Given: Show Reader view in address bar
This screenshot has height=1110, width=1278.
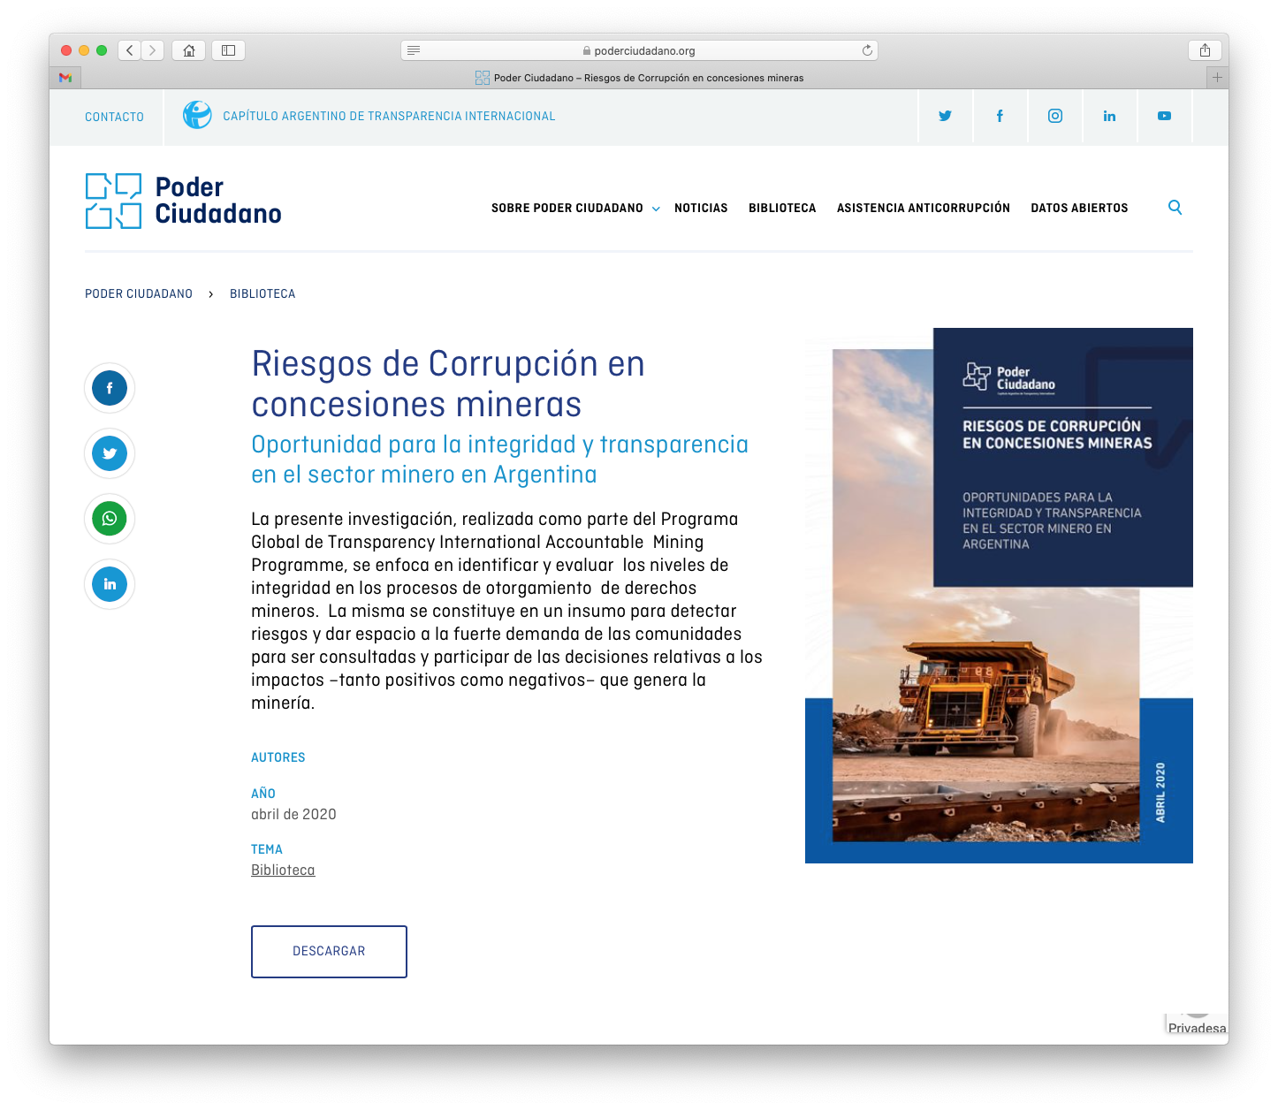Looking at the screenshot, I should coord(414,50).
